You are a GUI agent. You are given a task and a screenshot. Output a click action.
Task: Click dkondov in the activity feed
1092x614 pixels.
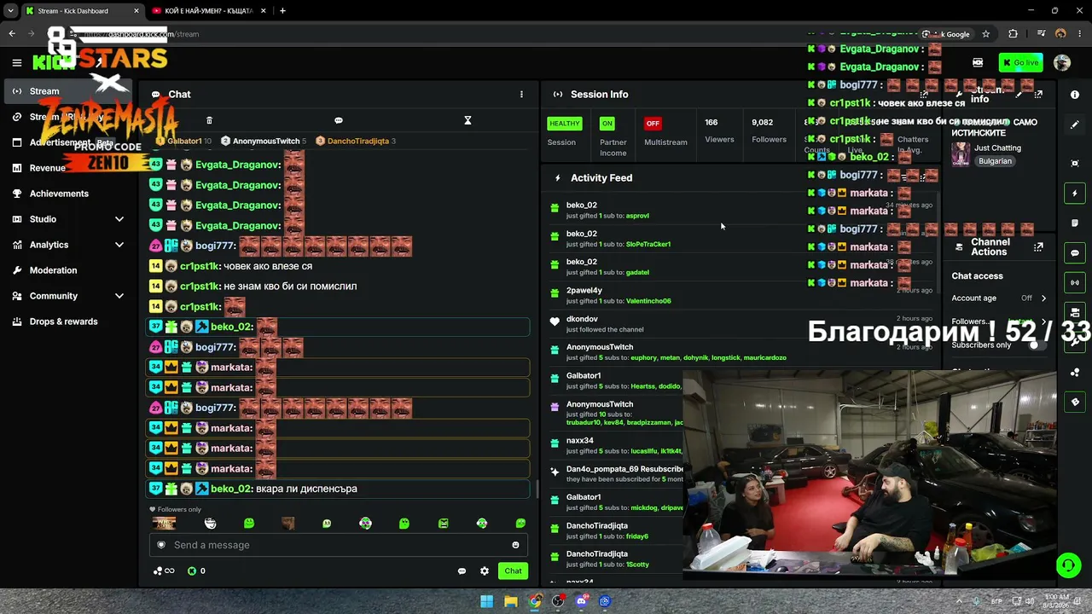point(582,319)
